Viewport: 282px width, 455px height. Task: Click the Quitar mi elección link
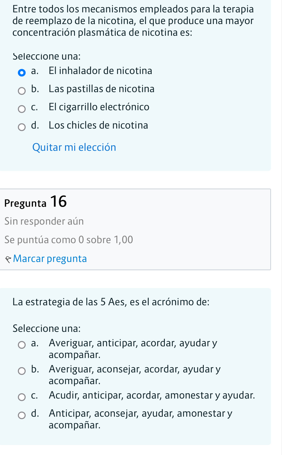74,147
